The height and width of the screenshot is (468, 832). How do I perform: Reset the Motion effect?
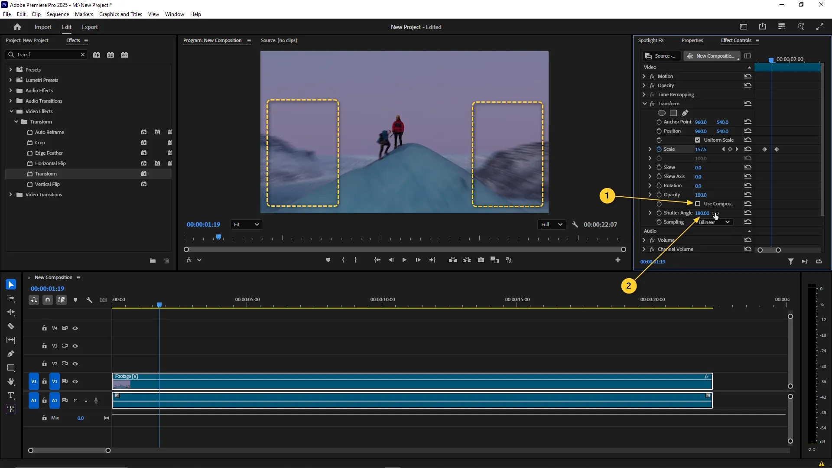(x=748, y=76)
